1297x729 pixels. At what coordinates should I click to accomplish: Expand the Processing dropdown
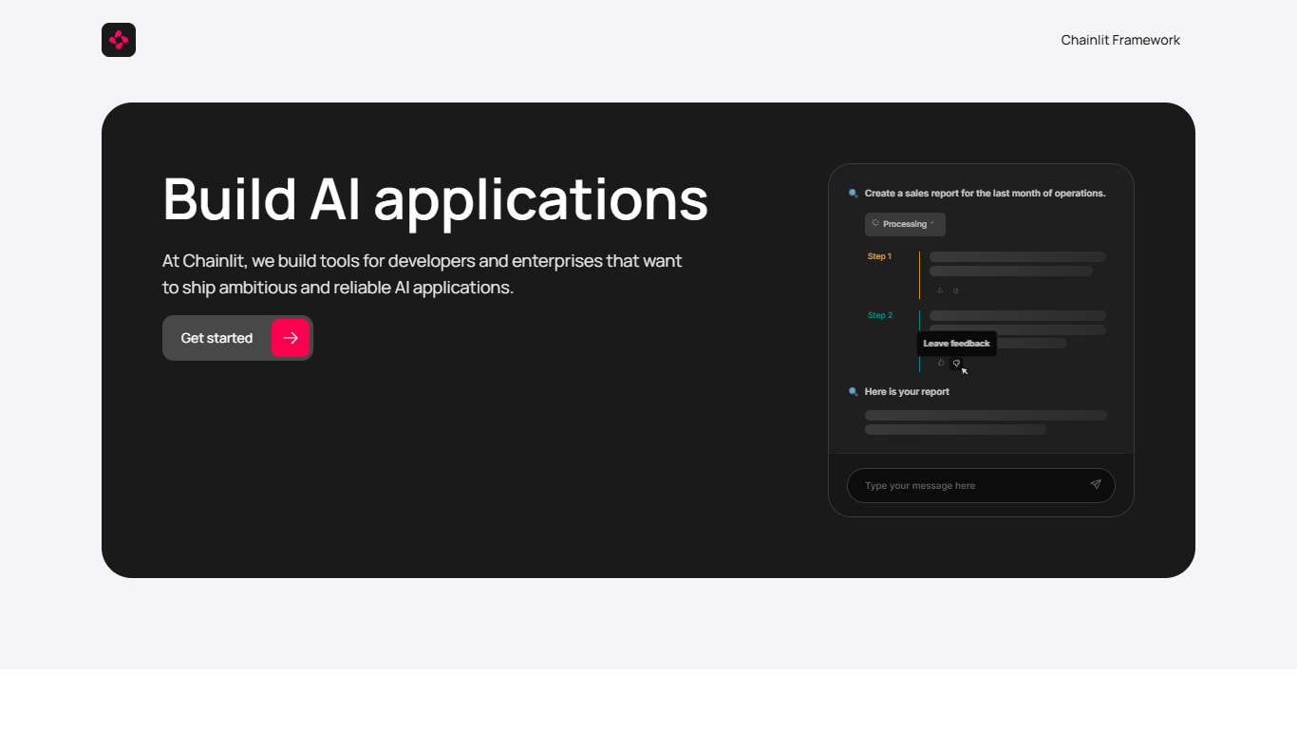pos(905,224)
